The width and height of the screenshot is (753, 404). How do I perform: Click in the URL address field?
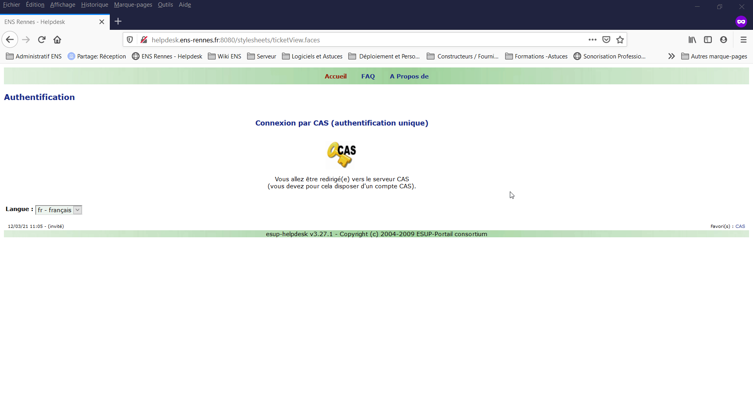tap(353, 40)
